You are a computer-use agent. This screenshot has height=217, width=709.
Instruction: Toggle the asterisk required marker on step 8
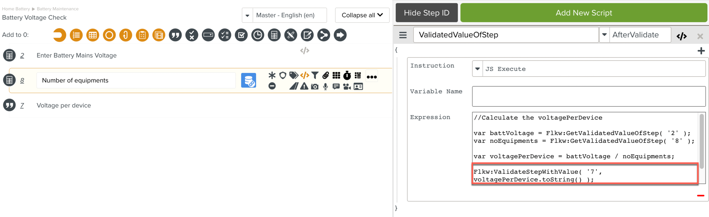click(x=272, y=75)
